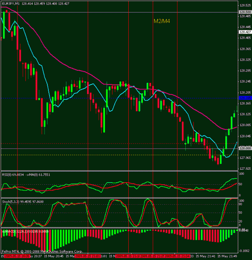Click the 128.285 price axis value

coord(245,71)
